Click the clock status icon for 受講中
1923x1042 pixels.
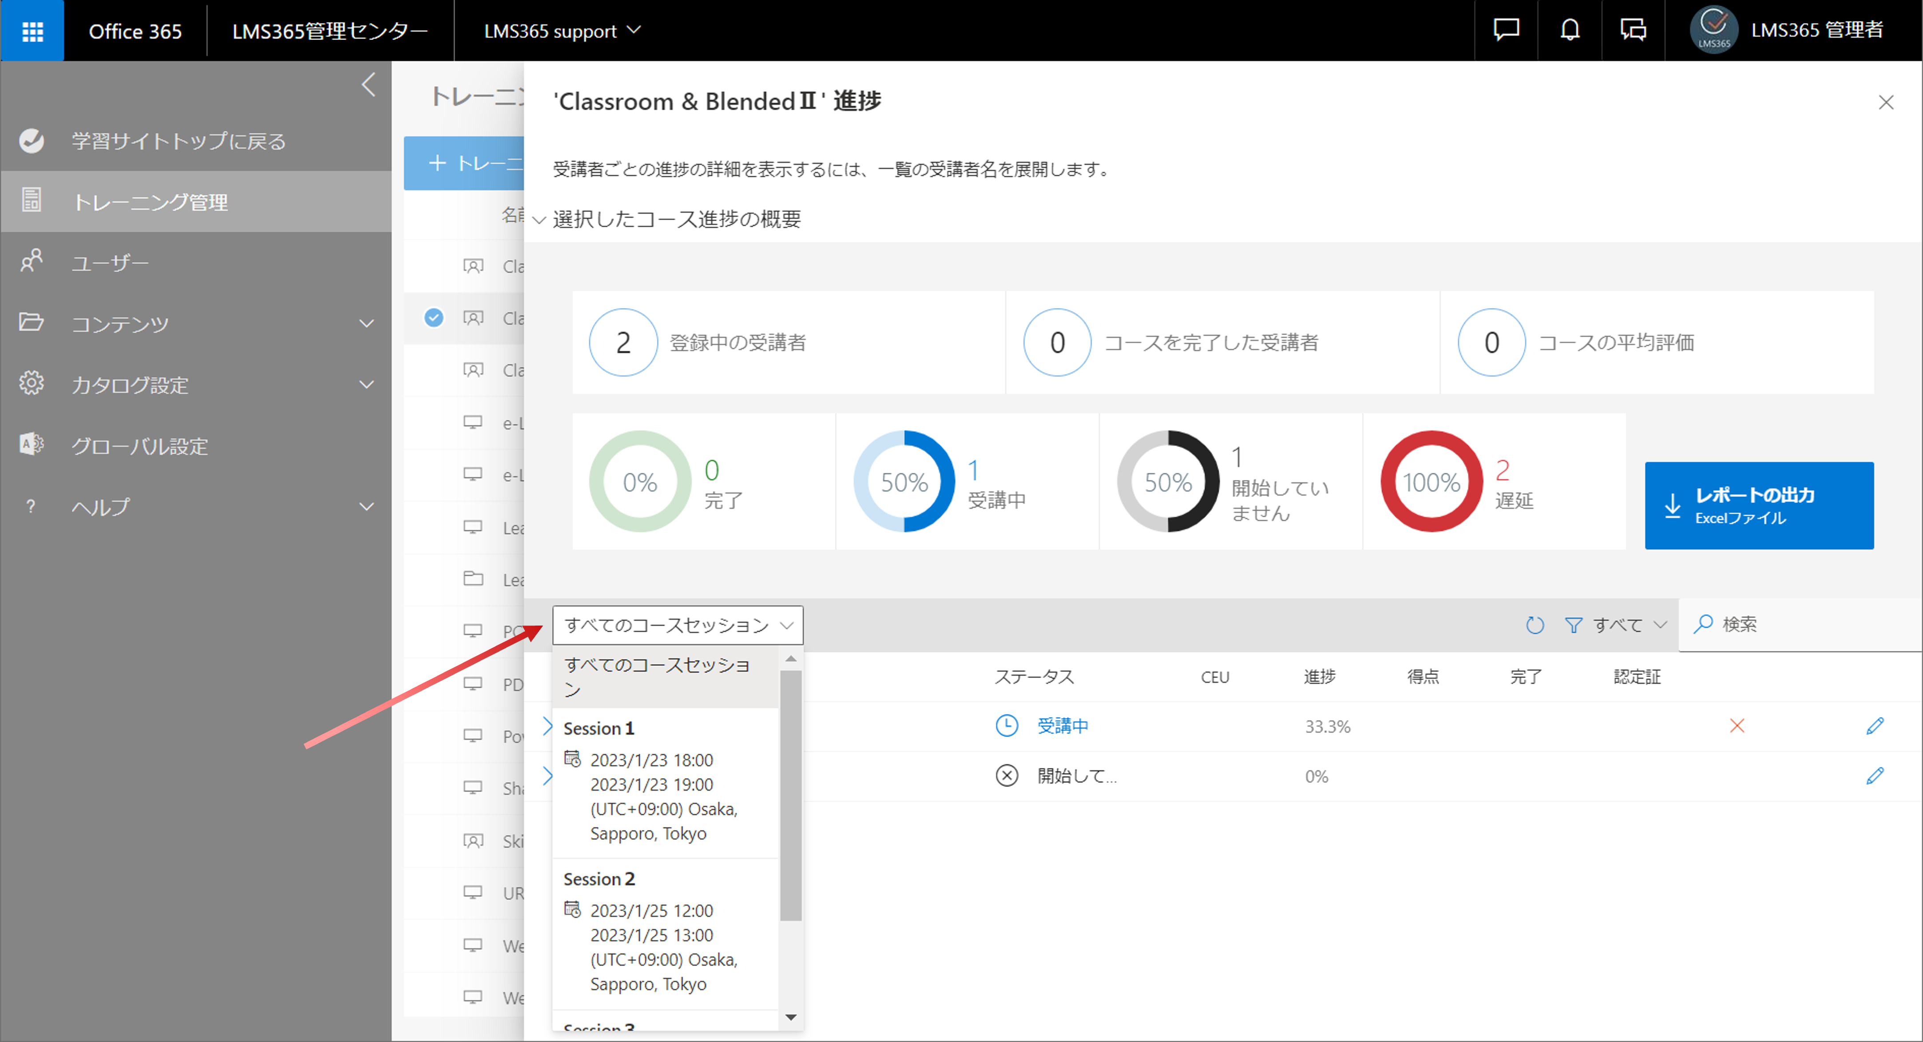[x=1006, y=725]
